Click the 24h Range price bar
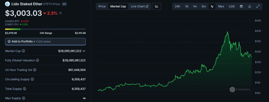This screenshot has height=102, width=269. tap(45, 29)
